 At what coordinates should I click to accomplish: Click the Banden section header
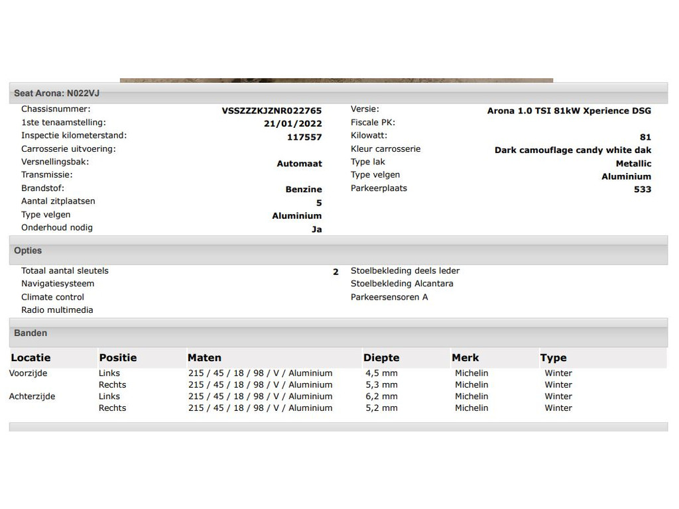(338, 333)
